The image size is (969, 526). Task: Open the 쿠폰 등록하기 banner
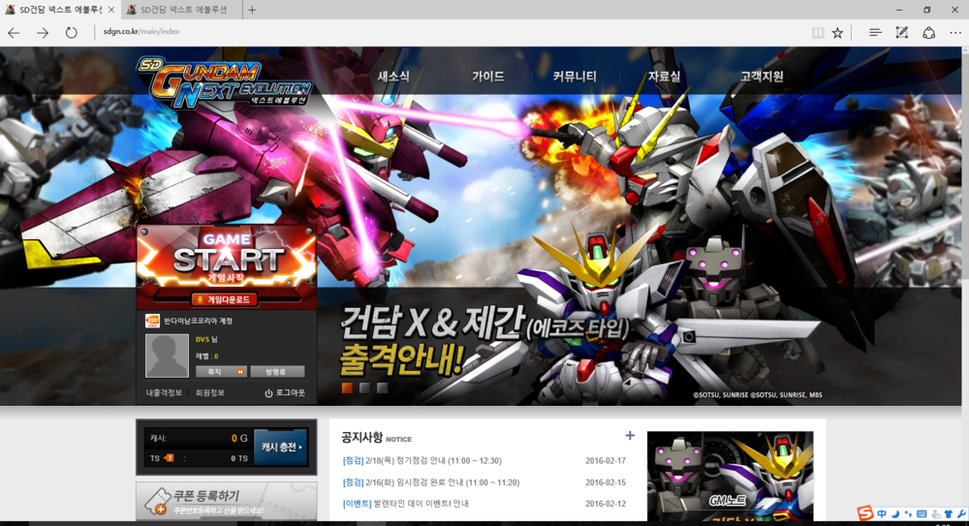(226, 501)
